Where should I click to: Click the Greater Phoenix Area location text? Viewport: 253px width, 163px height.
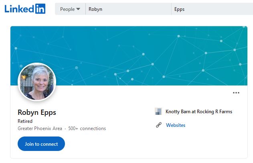pos(40,128)
